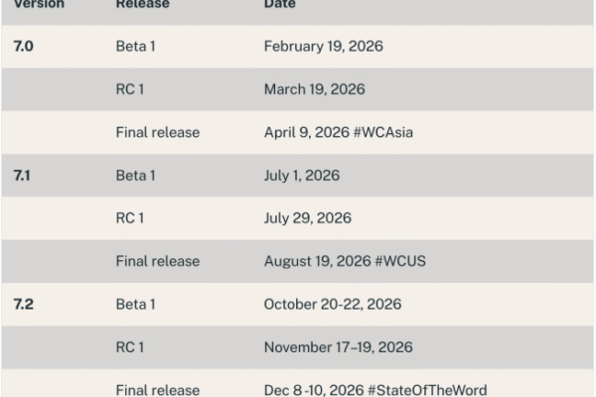Click Final release in the 7.1 rows
This screenshot has width=596, height=397.
point(157,261)
